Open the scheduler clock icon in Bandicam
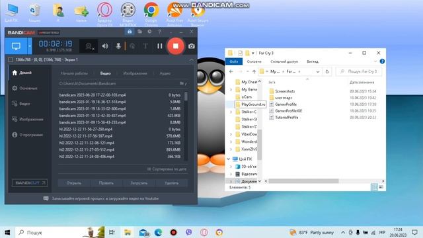Screen dimensions: 423x238 [x=149, y=32]
